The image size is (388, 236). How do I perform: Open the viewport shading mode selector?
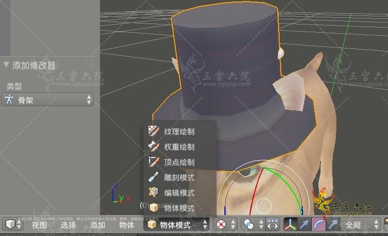tap(225, 225)
